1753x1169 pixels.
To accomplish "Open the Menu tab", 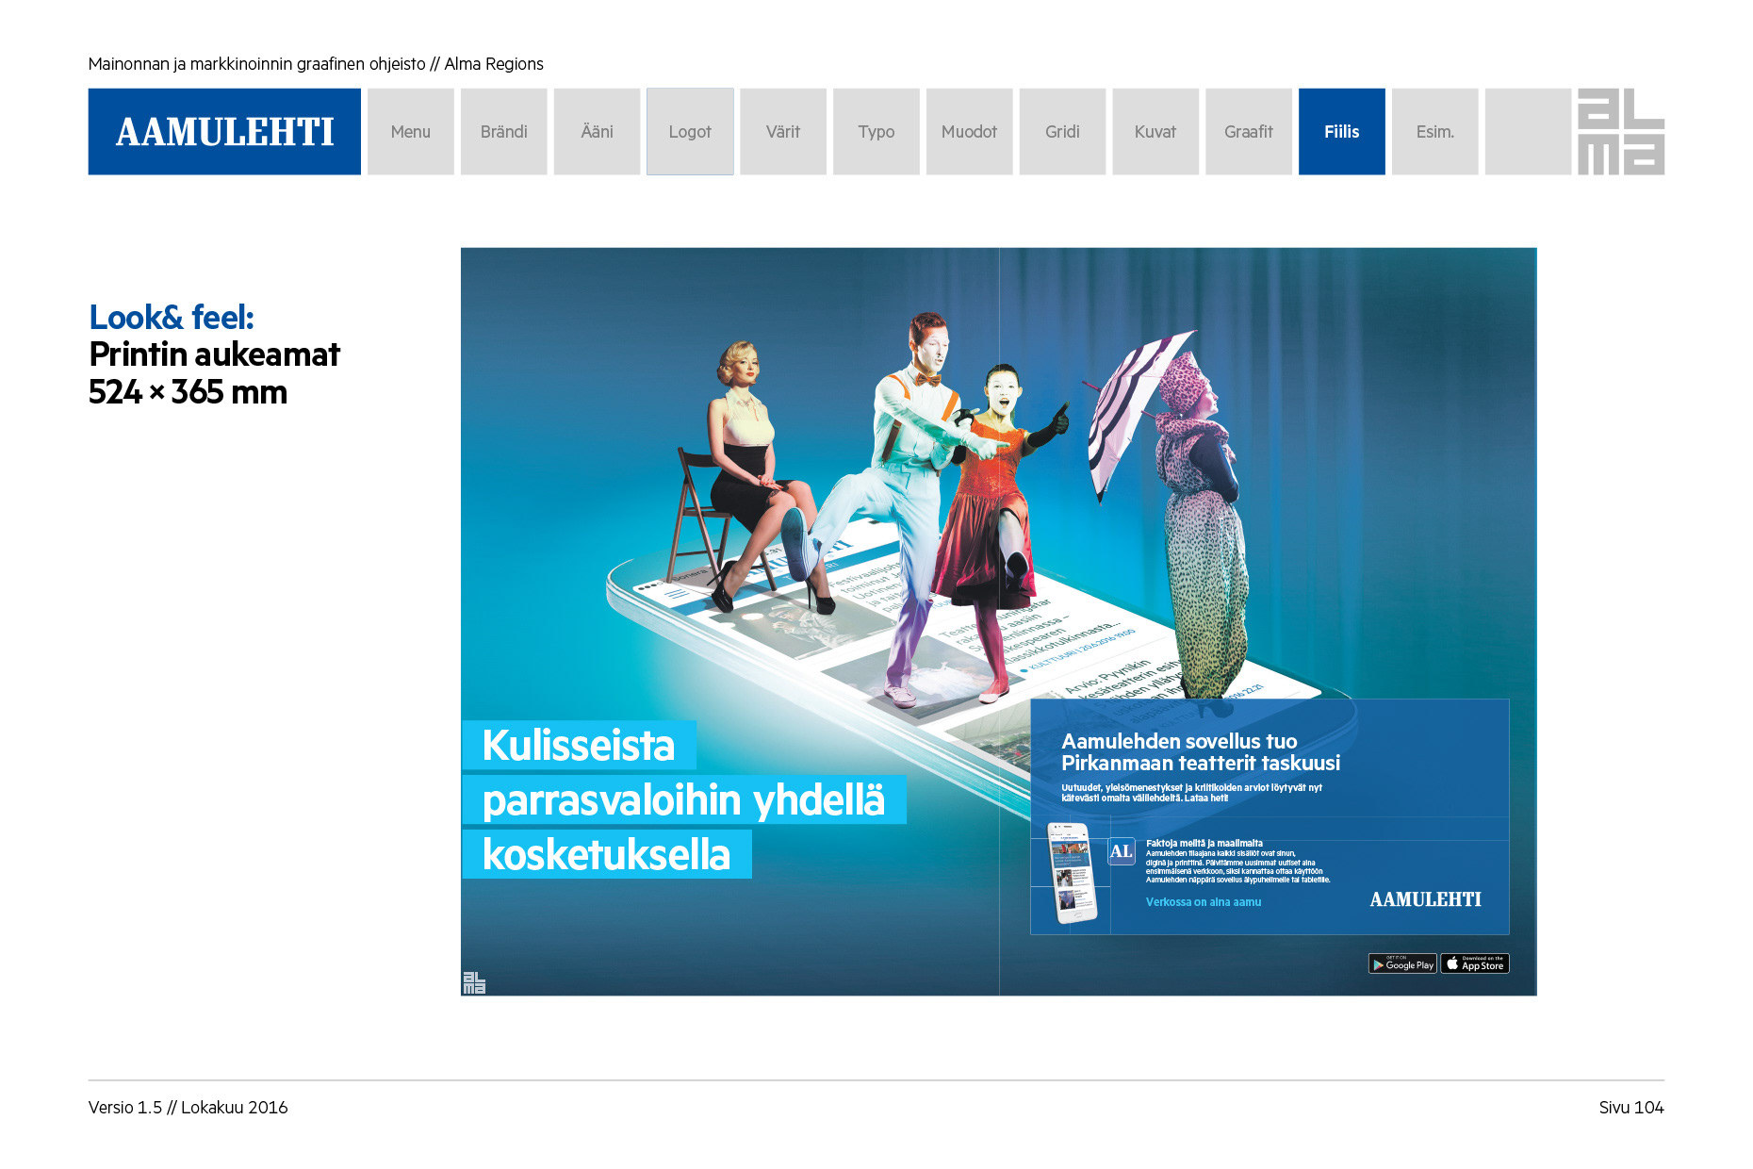I will [x=411, y=132].
